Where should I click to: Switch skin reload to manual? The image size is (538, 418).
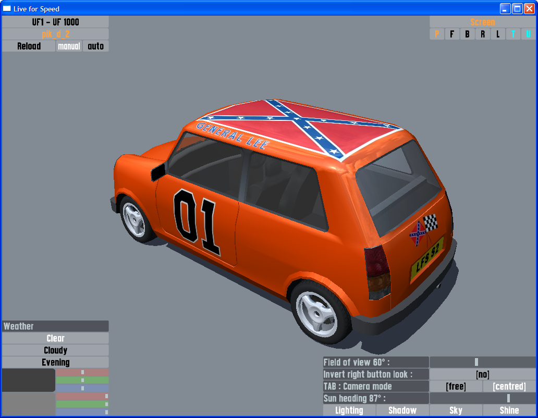(x=69, y=46)
